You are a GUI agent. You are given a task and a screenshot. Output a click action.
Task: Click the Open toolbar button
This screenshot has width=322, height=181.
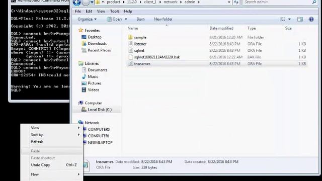115,19
